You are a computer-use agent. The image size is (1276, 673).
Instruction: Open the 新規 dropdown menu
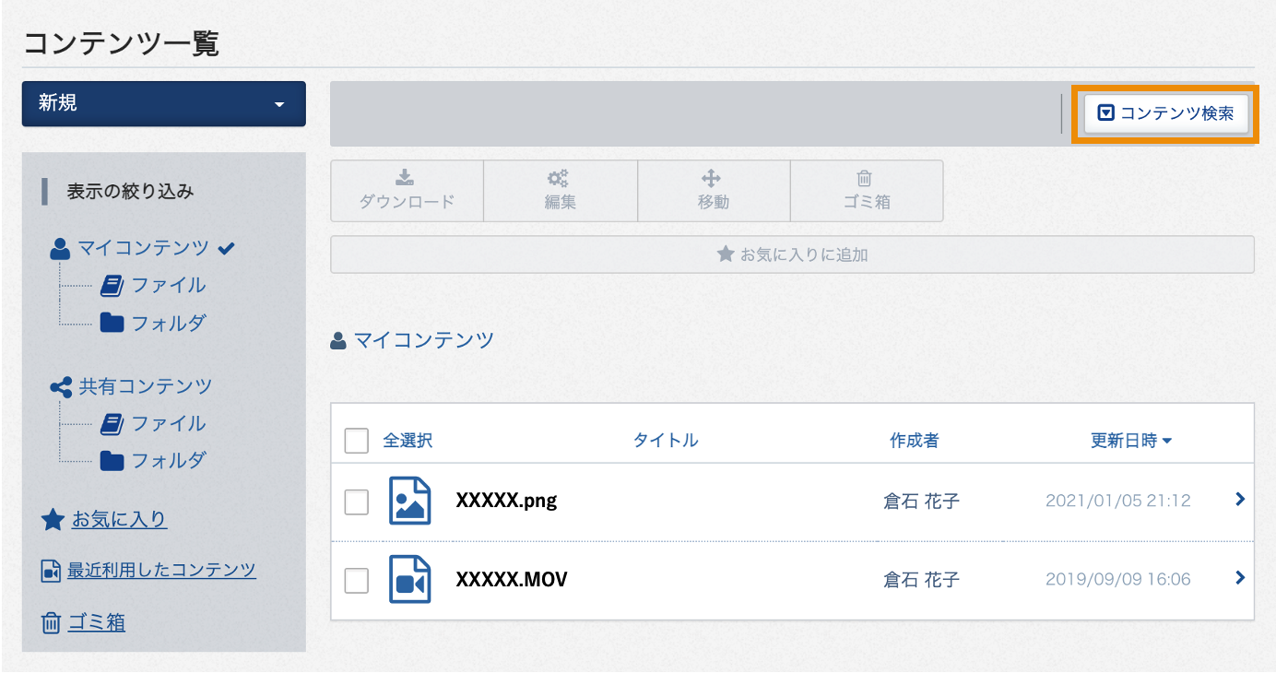pos(163,103)
